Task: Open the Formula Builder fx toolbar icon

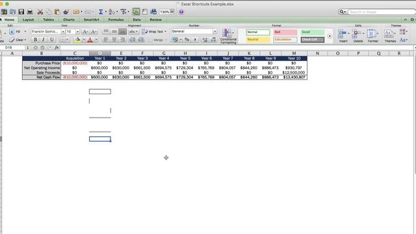Action: [x=136, y=12]
